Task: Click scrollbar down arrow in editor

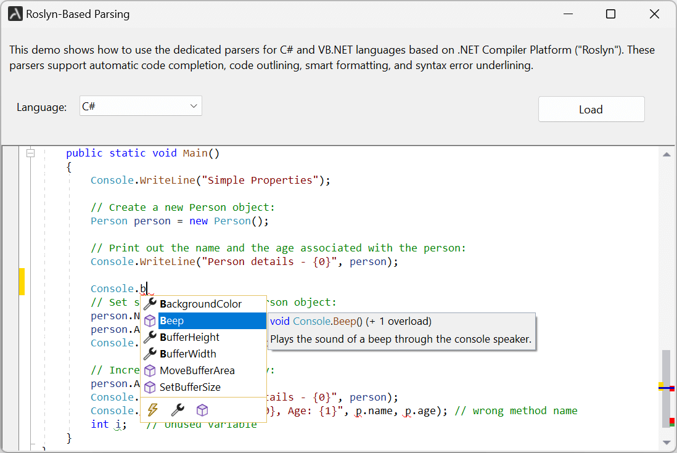Action: tap(667, 443)
